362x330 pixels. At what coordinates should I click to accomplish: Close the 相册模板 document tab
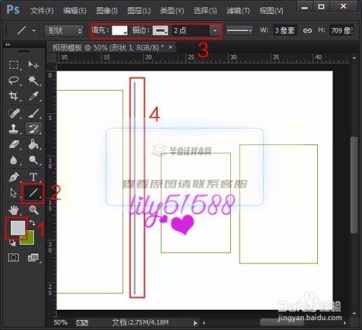pyautogui.click(x=170, y=47)
